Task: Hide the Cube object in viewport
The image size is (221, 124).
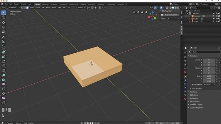Action: click(x=217, y=19)
